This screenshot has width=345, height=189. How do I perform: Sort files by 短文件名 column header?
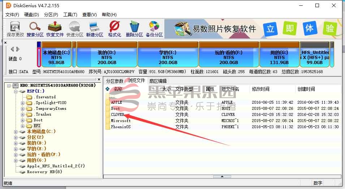tap(230, 89)
